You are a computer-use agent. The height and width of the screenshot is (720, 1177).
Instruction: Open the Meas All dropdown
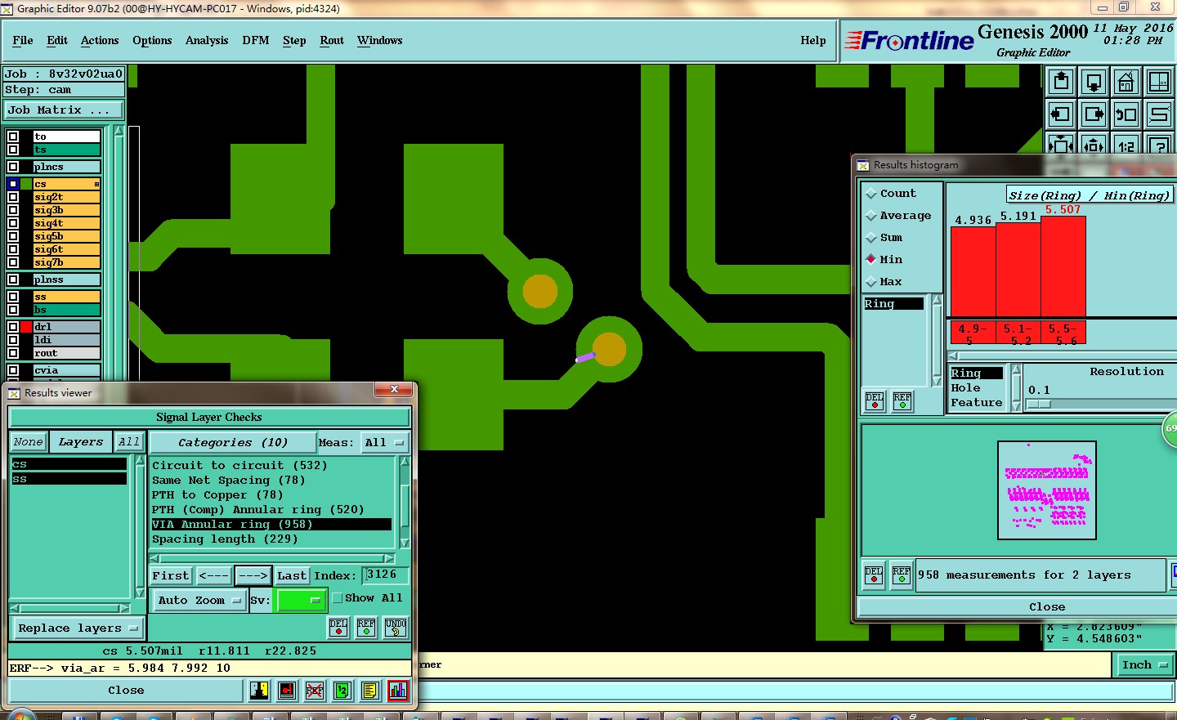[x=384, y=442]
